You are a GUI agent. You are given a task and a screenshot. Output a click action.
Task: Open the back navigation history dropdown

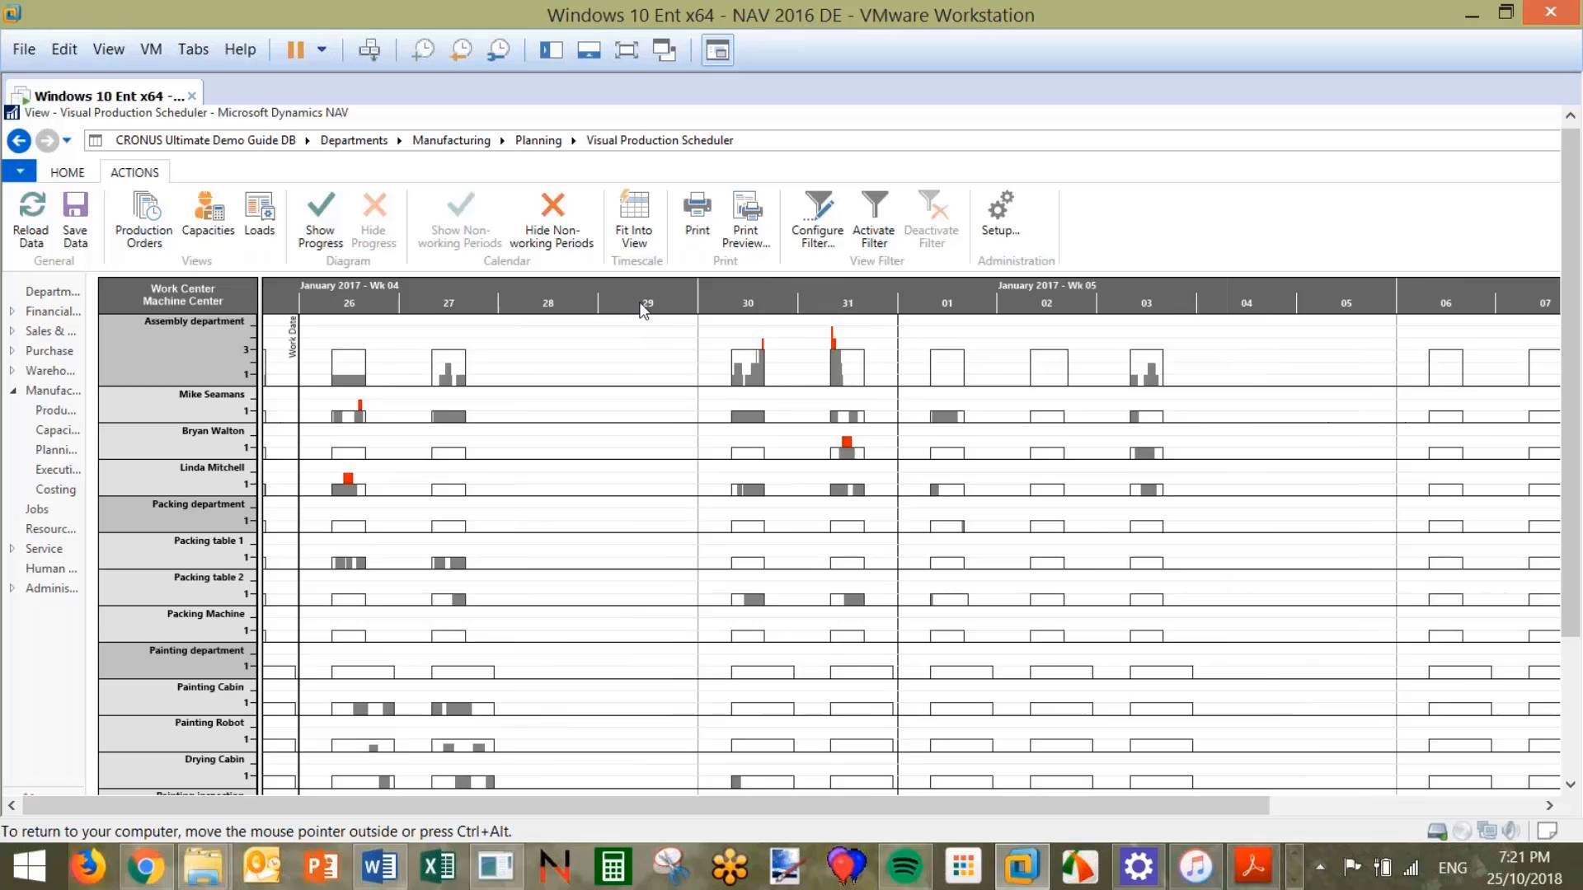click(x=68, y=140)
